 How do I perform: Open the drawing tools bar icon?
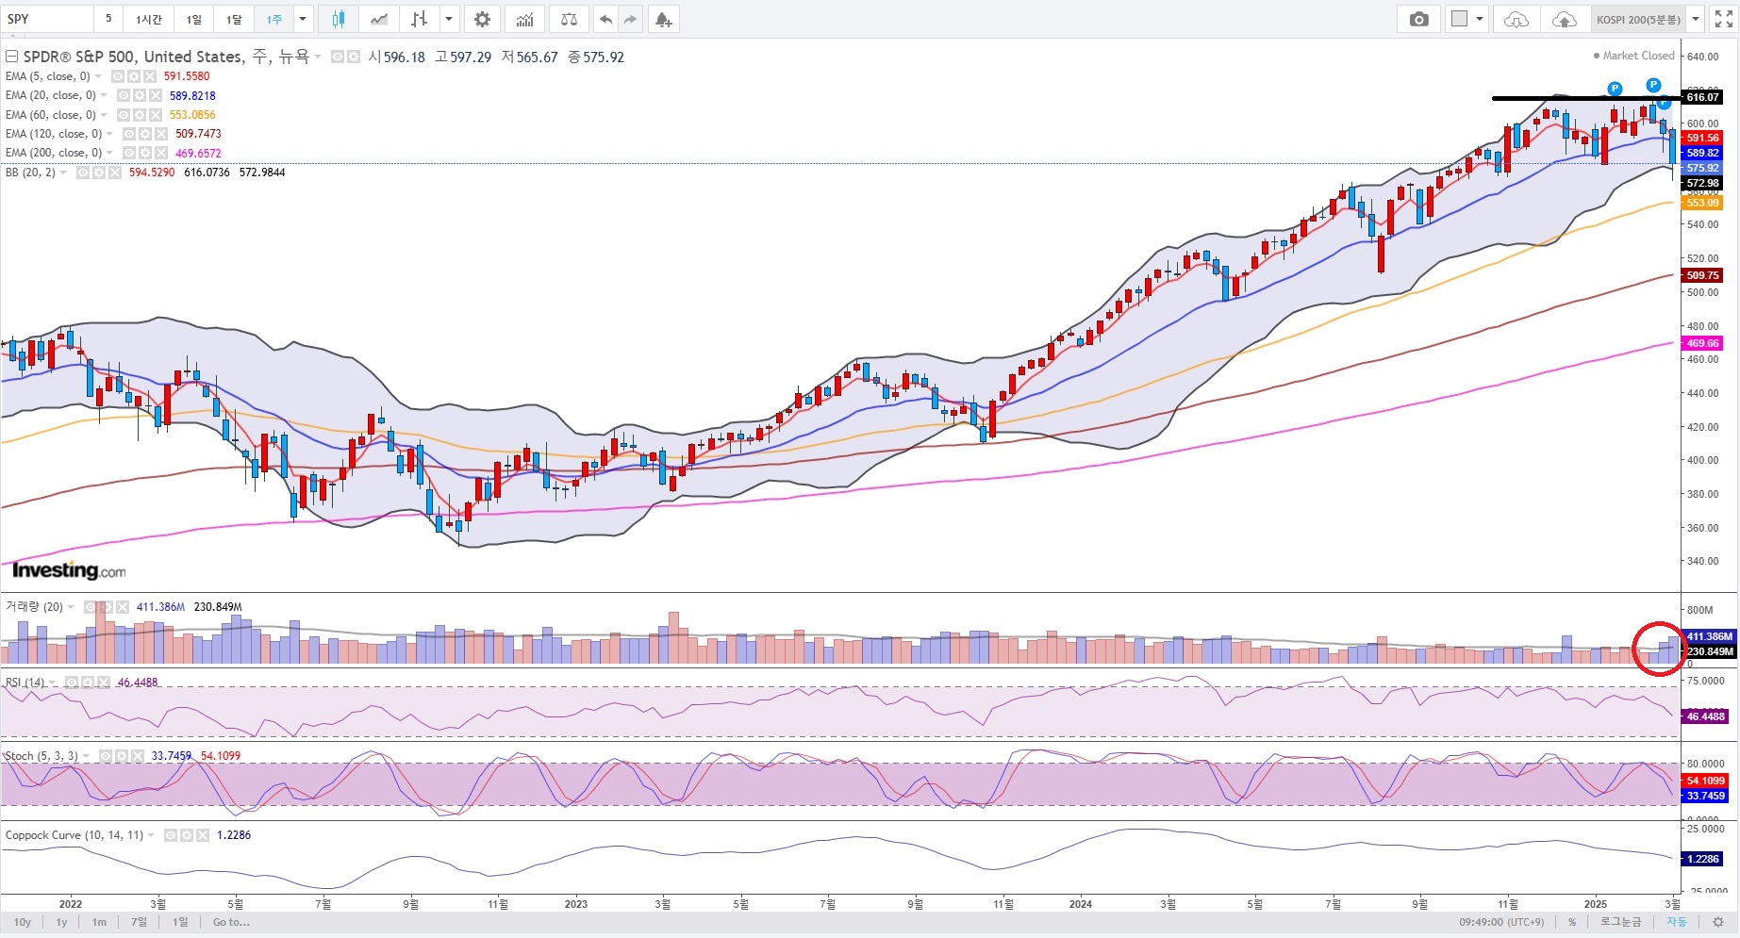click(x=420, y=19)
